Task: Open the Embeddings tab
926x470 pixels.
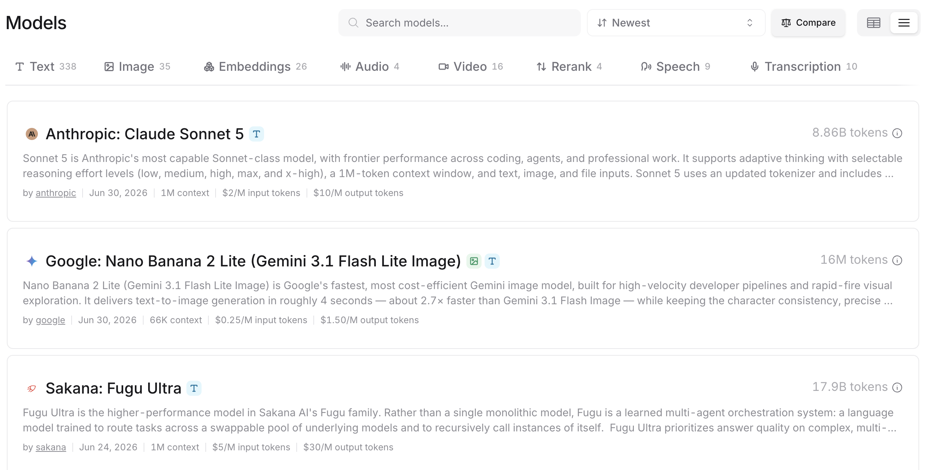Action: click(255, 67)
